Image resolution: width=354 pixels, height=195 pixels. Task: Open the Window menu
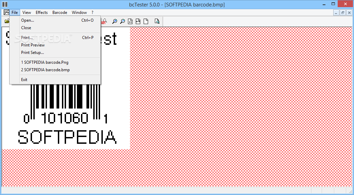click(x=79, y=12)
